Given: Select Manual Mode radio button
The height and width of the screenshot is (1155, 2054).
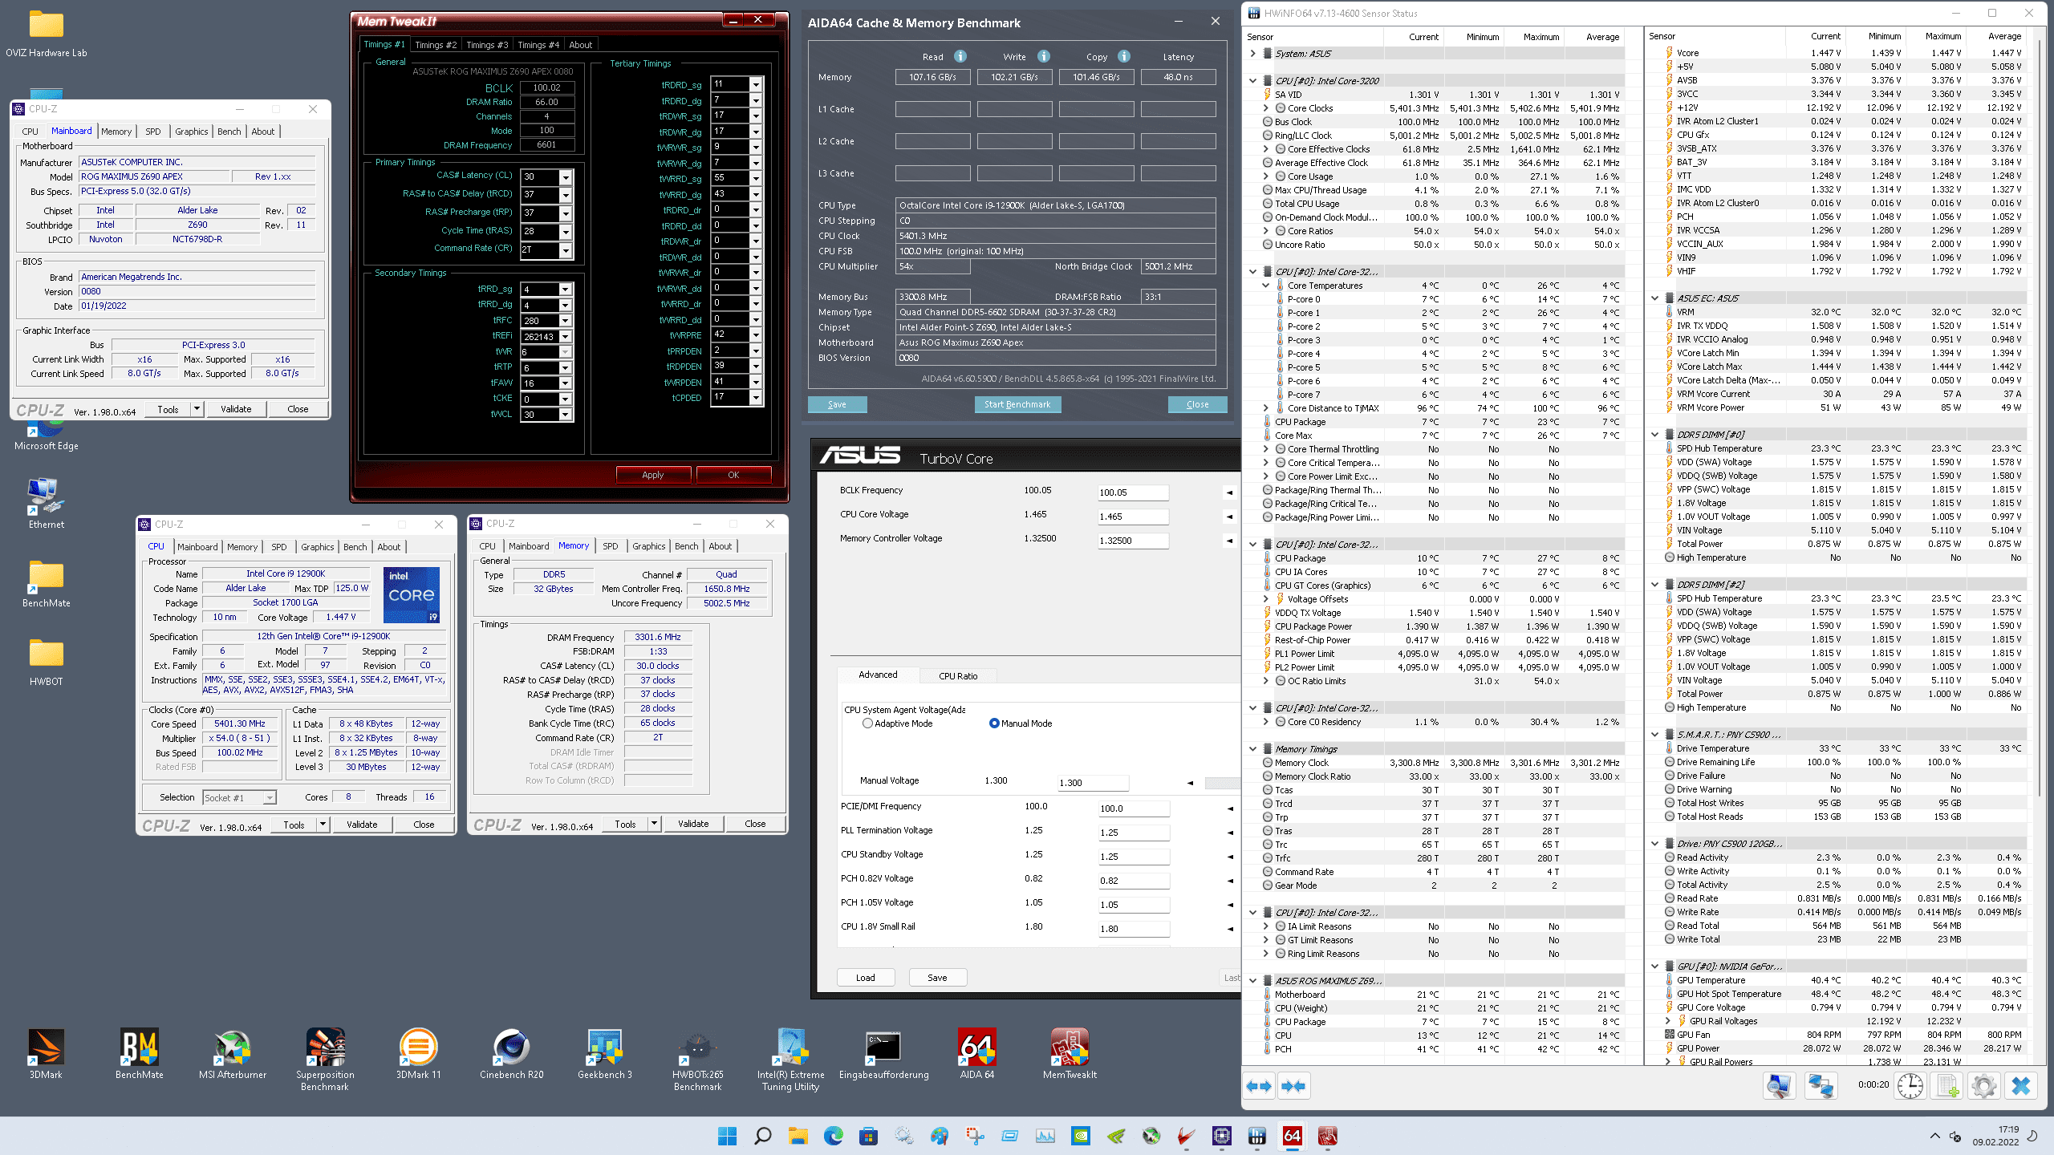Looking at the screenshot, I should coord(994,723).
